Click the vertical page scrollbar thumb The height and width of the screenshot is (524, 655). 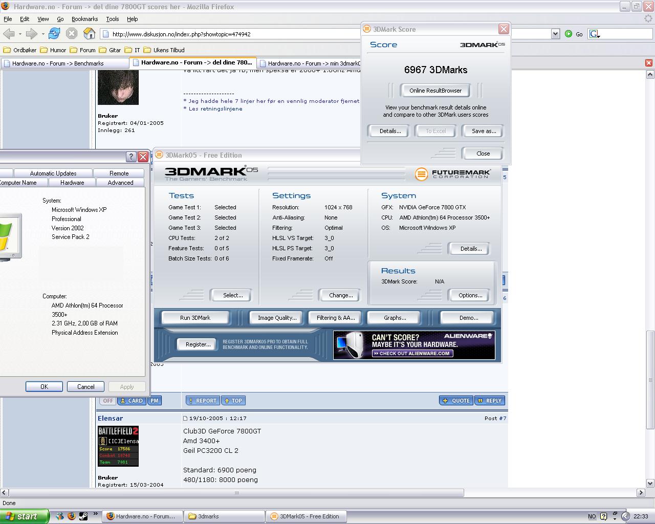(650, 380)
